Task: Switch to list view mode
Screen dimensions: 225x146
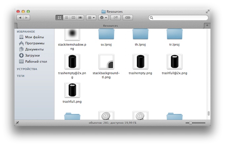Action: pyautogui.click(x=66, y=18)
